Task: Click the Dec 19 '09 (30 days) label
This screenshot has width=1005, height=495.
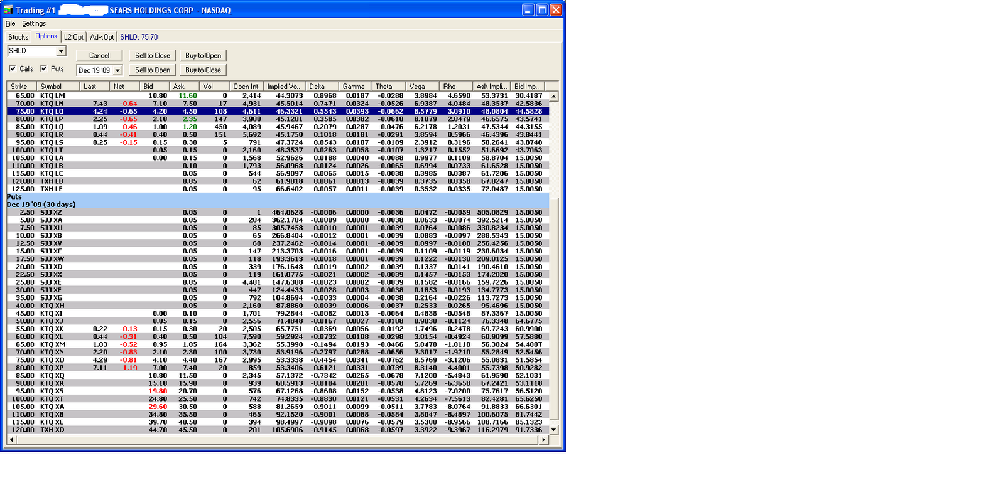Action: 41,205
